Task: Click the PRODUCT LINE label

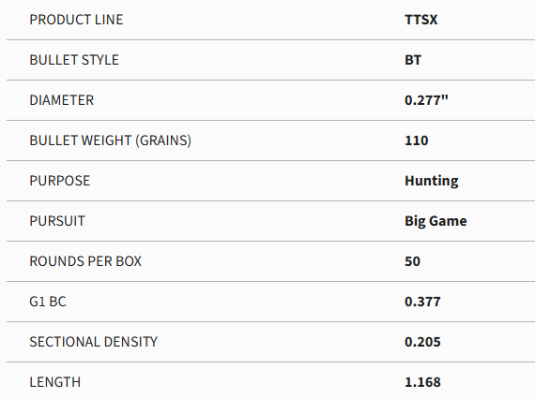Action: pos(76,20)
